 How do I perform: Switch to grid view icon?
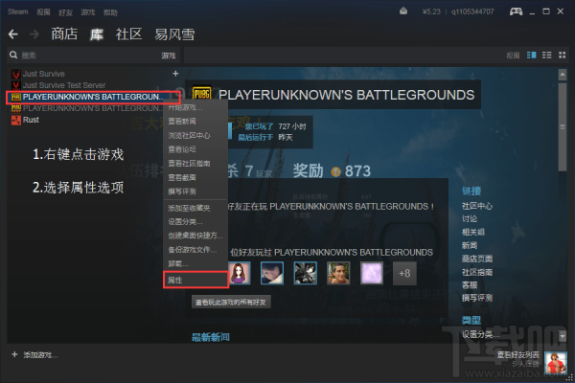tap(562, 55)
